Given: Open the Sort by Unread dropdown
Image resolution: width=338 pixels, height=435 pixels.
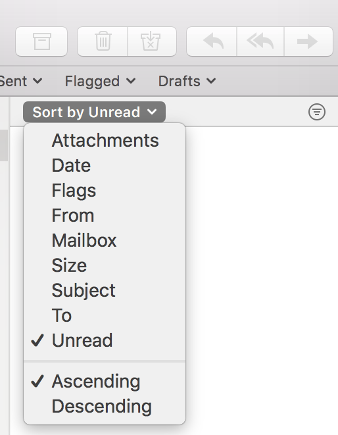Looking at the screenshot, I should click(x=94, y=112).
